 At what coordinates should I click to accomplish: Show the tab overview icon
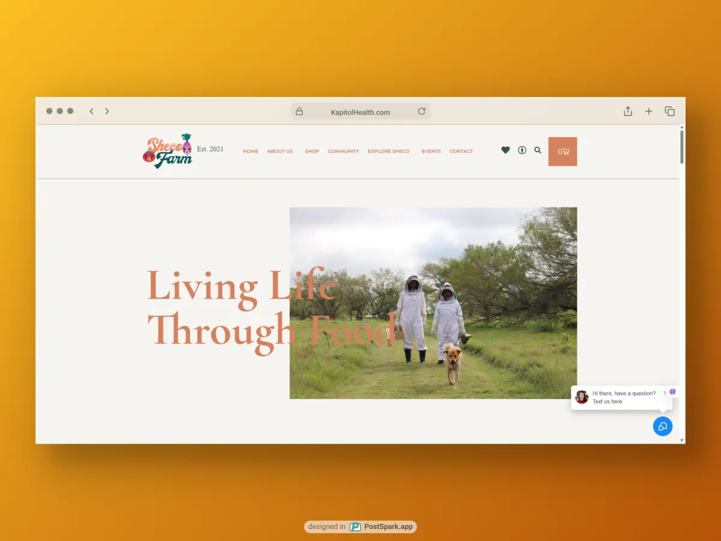pos(670,111)
